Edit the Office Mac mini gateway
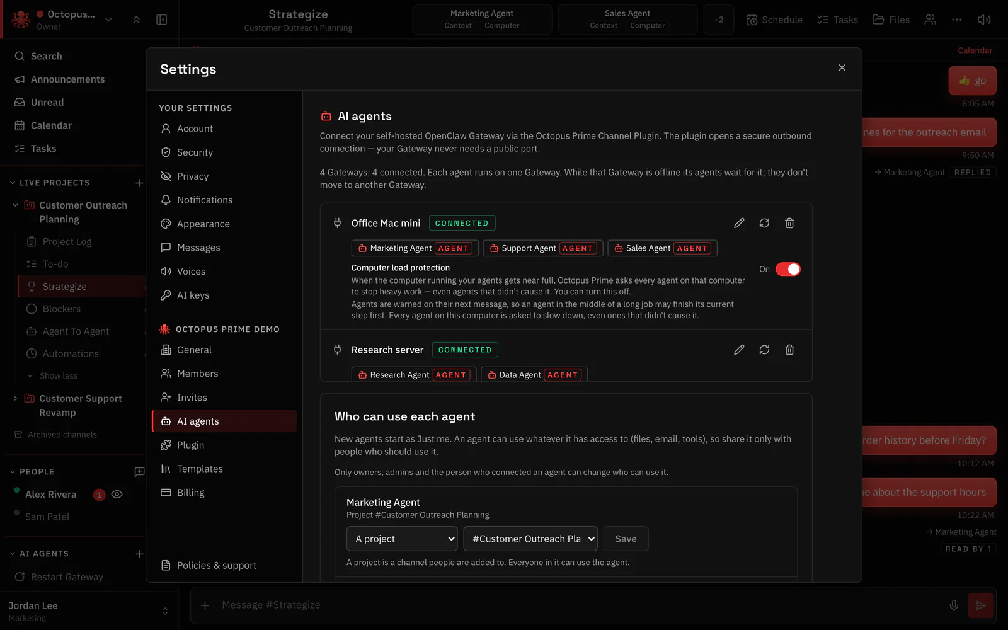The width and height of the screenshot is (1008, 630). pyautogui.click(x=739, y=223)
